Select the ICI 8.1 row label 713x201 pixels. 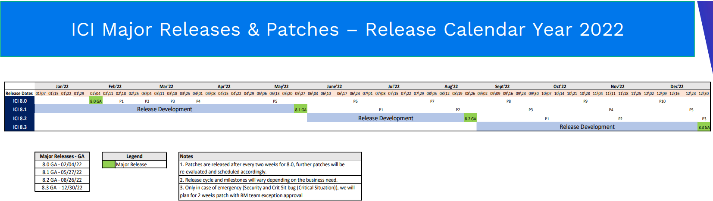20,110
